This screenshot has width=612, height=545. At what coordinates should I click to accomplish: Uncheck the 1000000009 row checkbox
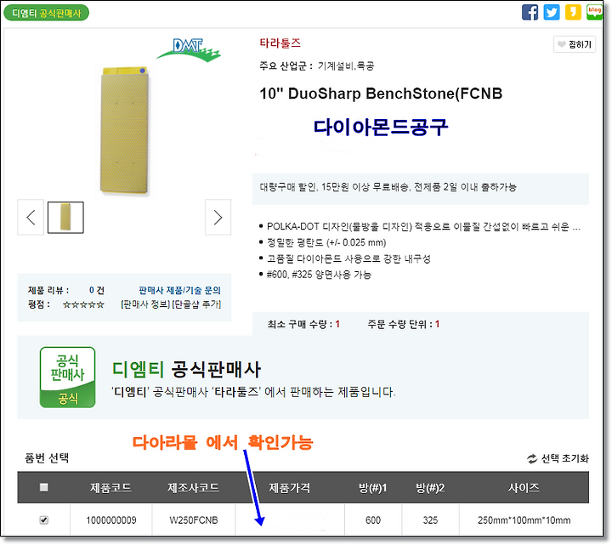pos(43,520)
